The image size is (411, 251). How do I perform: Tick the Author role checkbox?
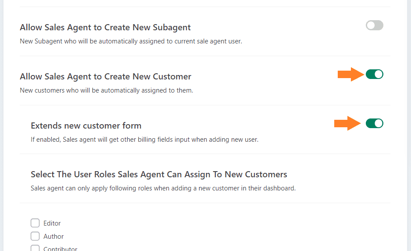[x=35, y=236]
